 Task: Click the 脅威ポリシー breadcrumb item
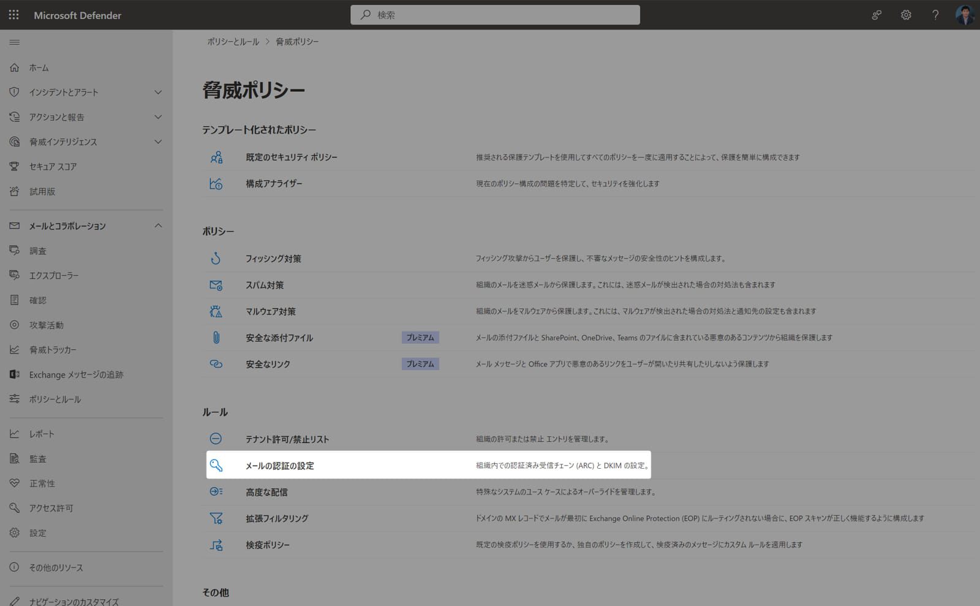coord(297,42)
